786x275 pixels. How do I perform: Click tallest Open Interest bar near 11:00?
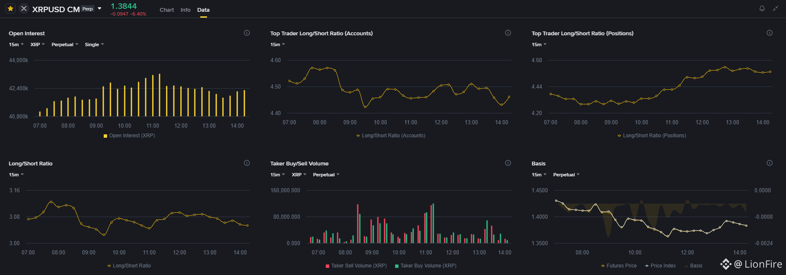click(160, 95)
